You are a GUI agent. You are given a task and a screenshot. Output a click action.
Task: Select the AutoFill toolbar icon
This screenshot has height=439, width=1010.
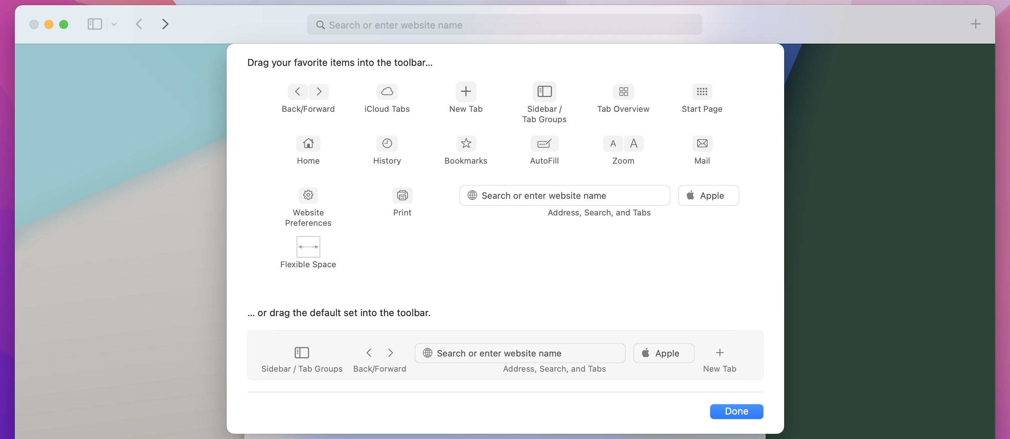coord(544,142)
